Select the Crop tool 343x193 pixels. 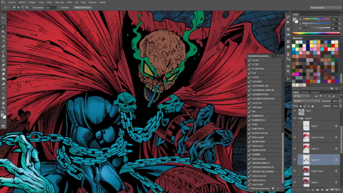(3, 36)
